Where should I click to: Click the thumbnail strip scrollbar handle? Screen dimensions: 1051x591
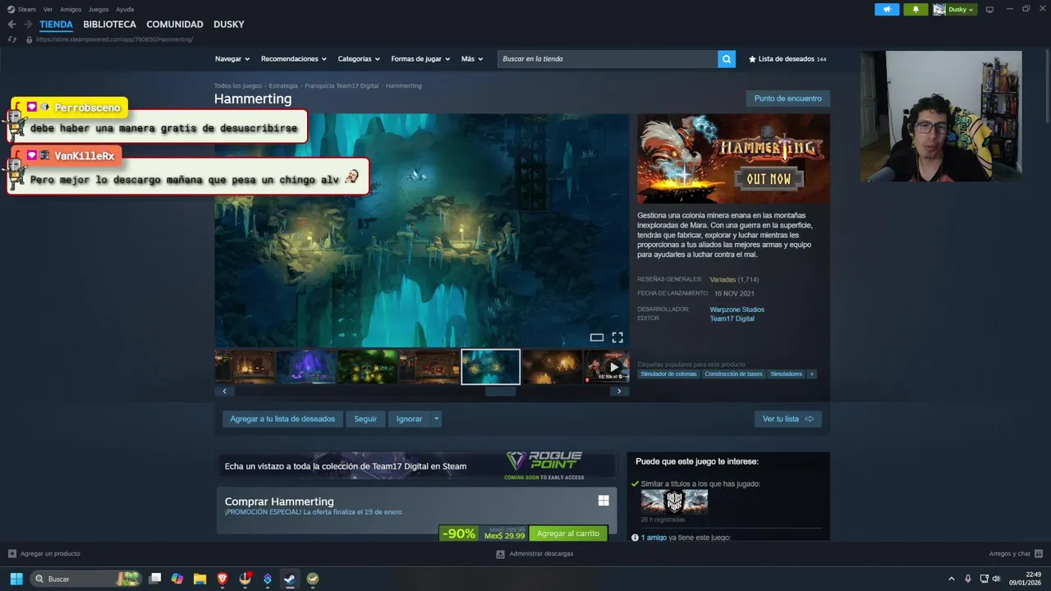500,392
